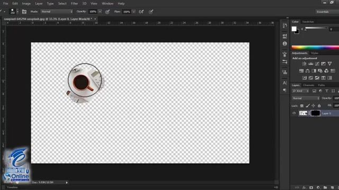
Task: Click Add layer mask icon
Action: coord(311,188)
